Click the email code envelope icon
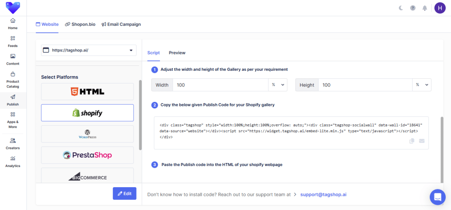The width and height of the screenshot is (451, 210). click(x=421, y=141)
